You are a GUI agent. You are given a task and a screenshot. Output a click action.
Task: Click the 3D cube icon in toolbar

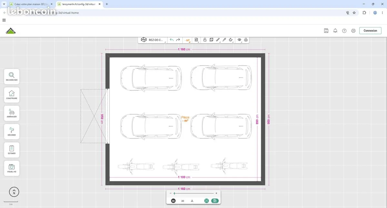click(x=211, y=40)
